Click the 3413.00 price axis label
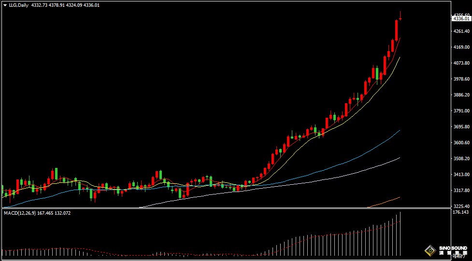Viewport: 472px width, 261px height. [460, 175]
